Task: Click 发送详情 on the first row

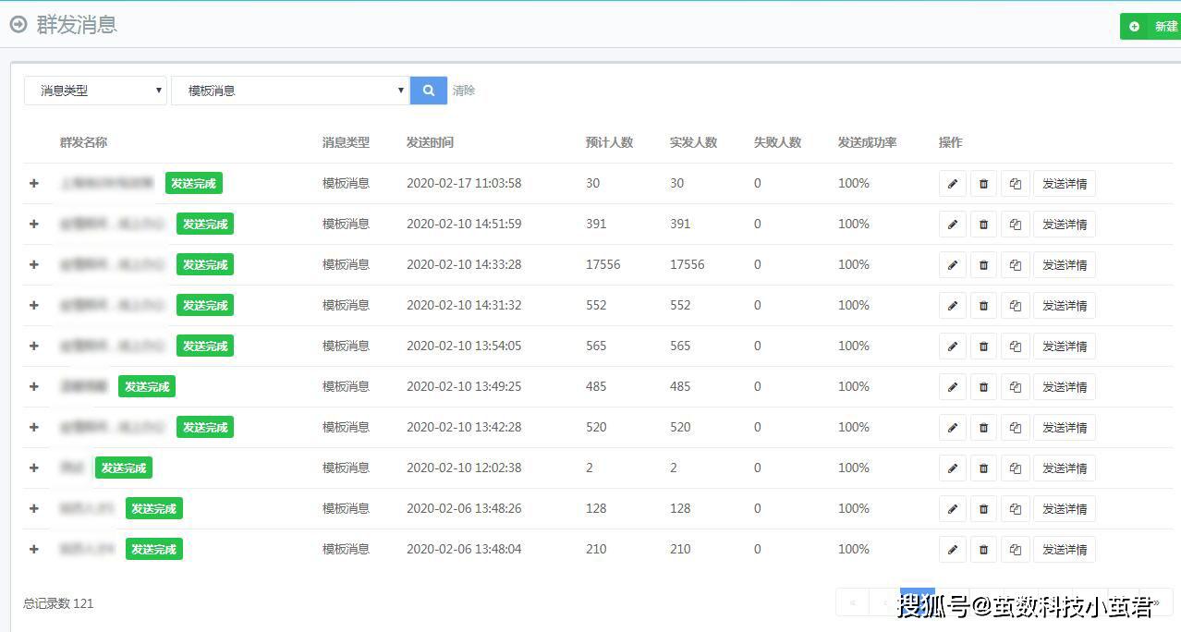Action: click(1065, 183)
